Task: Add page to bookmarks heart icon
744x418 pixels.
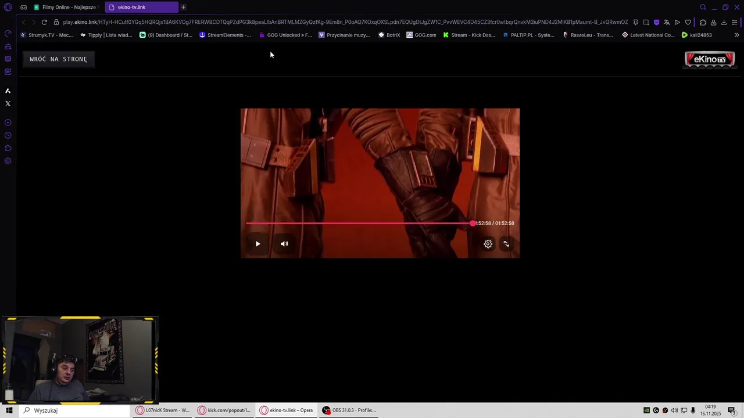Action: click(688, 22)
